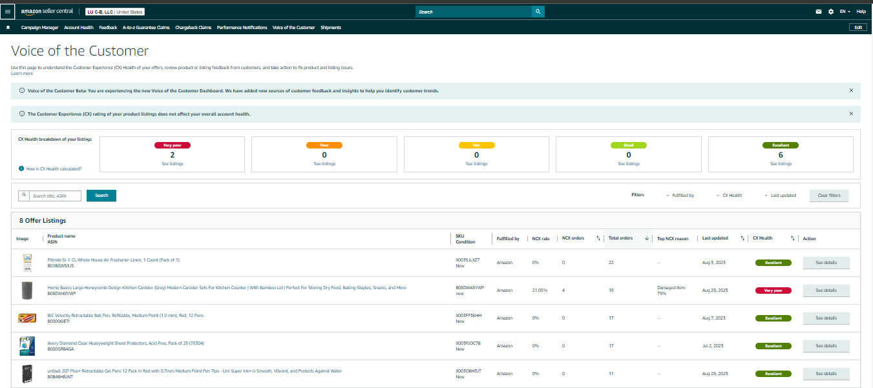The width and height of the screenshot is (873, 388).
Task: Close the Voice of the Customer Beta banner
Action: pyautogui.click(x=851, y=90)
